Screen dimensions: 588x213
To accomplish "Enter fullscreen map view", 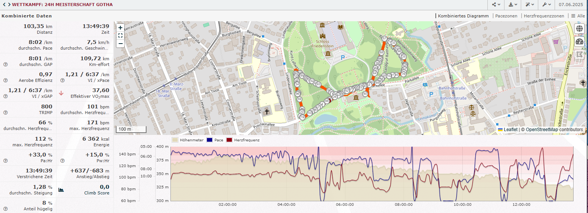I will pyautogui.click(x=120, y=36).
